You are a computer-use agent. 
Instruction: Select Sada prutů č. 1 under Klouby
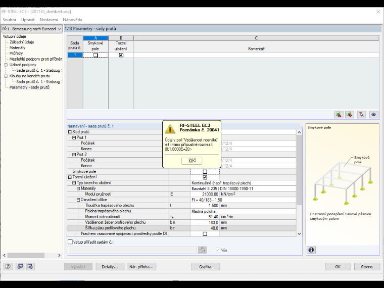(39, 82)
